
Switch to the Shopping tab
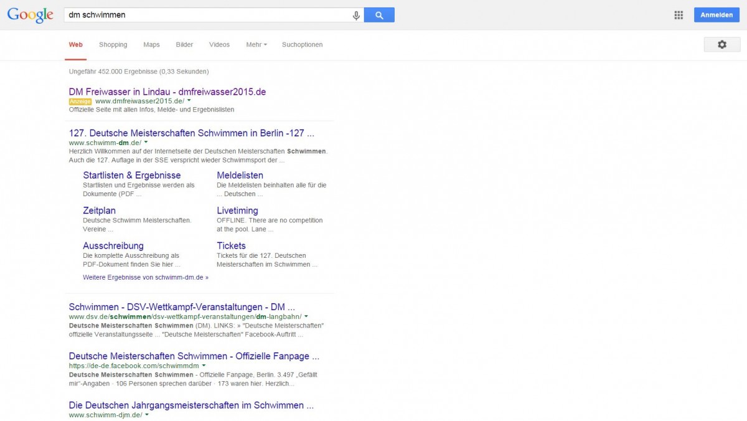click(x=113, y=45)
